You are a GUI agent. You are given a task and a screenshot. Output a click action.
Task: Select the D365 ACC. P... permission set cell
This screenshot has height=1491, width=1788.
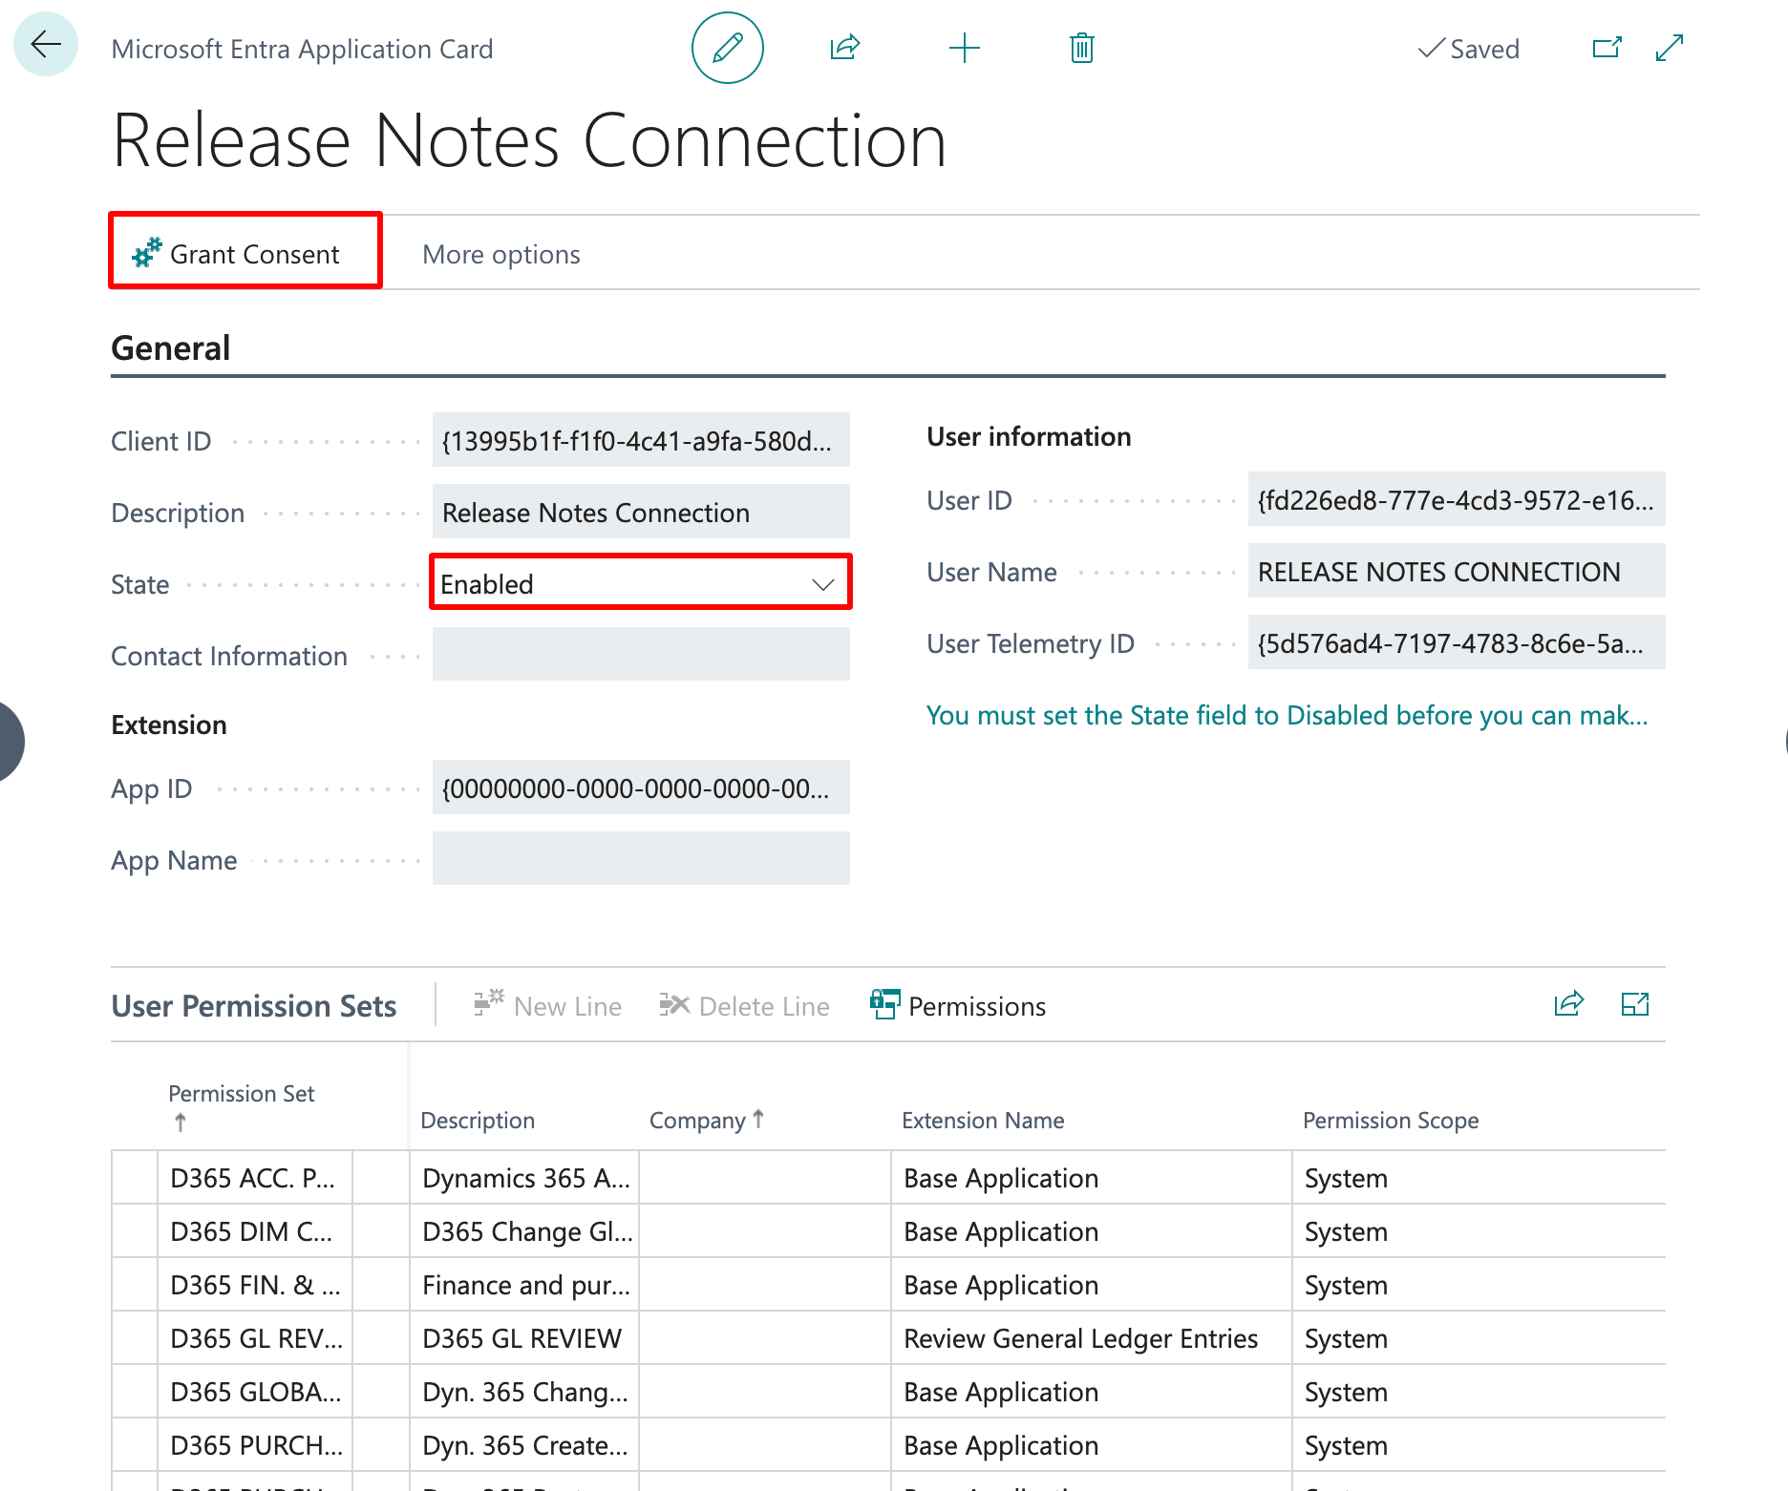pyautogui.click(x=255, y=1178)
